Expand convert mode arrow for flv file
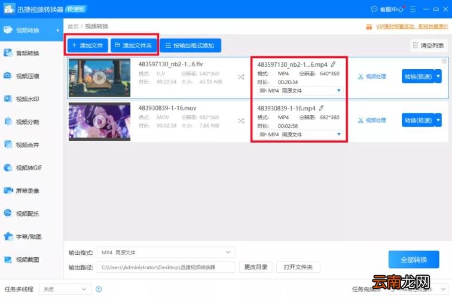The width and height of the screenshot is (452, 299). point(438,76)
